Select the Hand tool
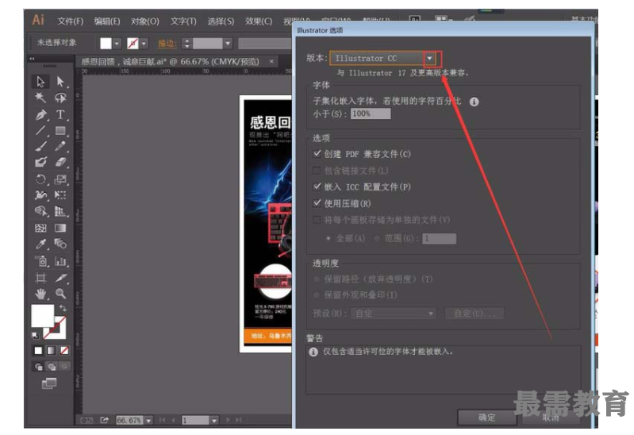 (x=40, y=294)
